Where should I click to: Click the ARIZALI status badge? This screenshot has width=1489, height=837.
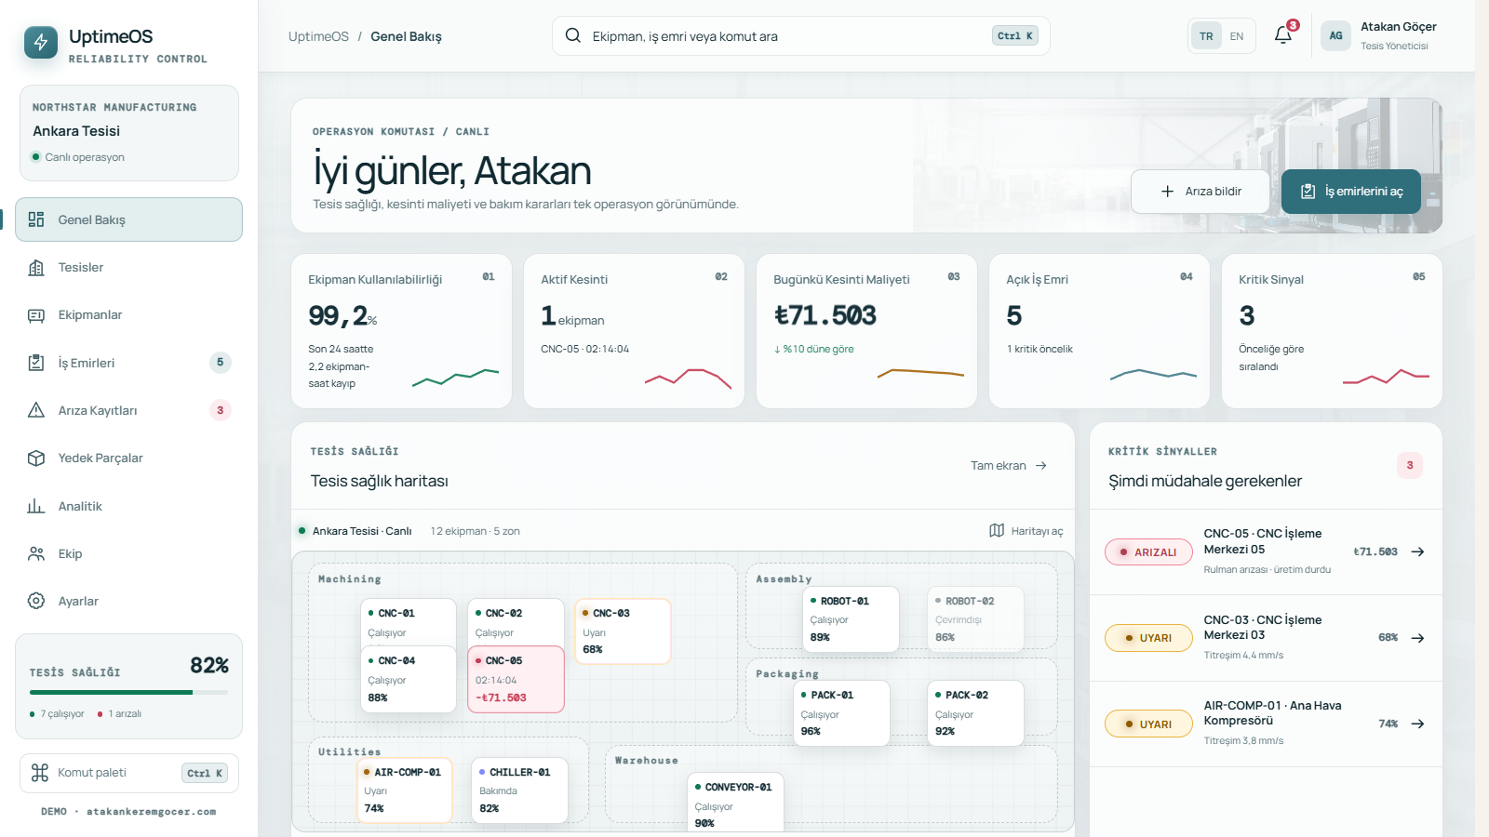tap(1148, 552)
